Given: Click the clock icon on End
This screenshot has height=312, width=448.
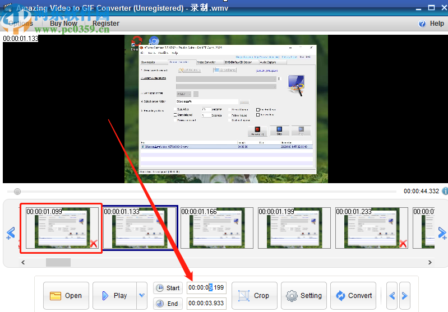Looking at the screenshot, I should (160, 304).
